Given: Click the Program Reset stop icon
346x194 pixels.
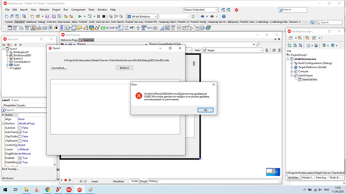Looking at the screenshot, I should tap(104, 16).
